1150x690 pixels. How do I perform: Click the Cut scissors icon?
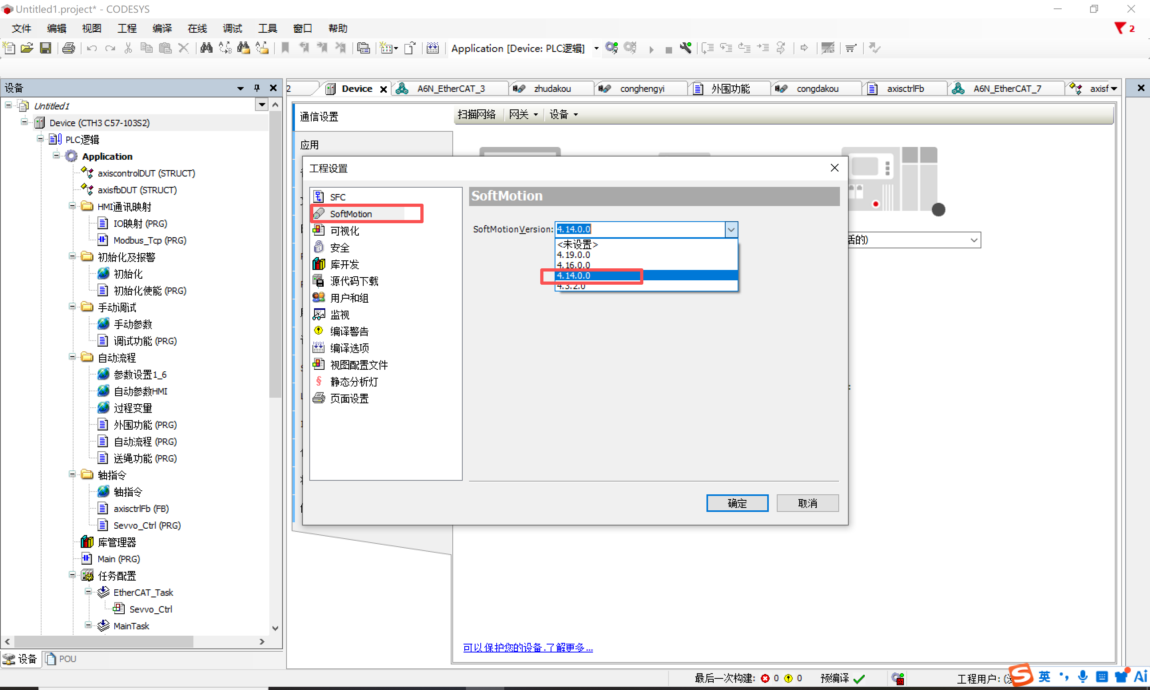[x=128, y=48]
